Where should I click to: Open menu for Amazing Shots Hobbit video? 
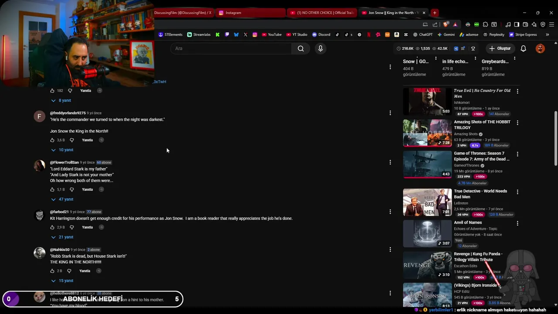(x=517, y=123)
